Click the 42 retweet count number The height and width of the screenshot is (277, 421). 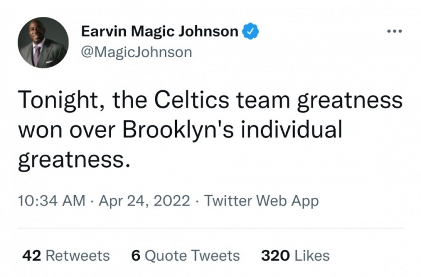click(x=31, y=255)
